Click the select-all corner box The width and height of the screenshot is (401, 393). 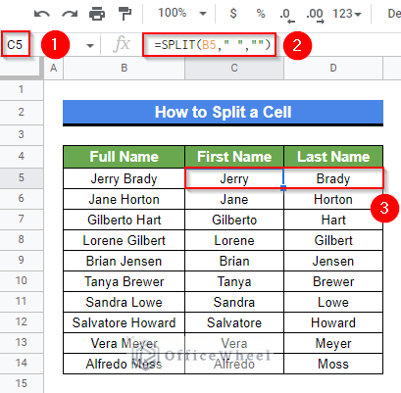(22, 68)
